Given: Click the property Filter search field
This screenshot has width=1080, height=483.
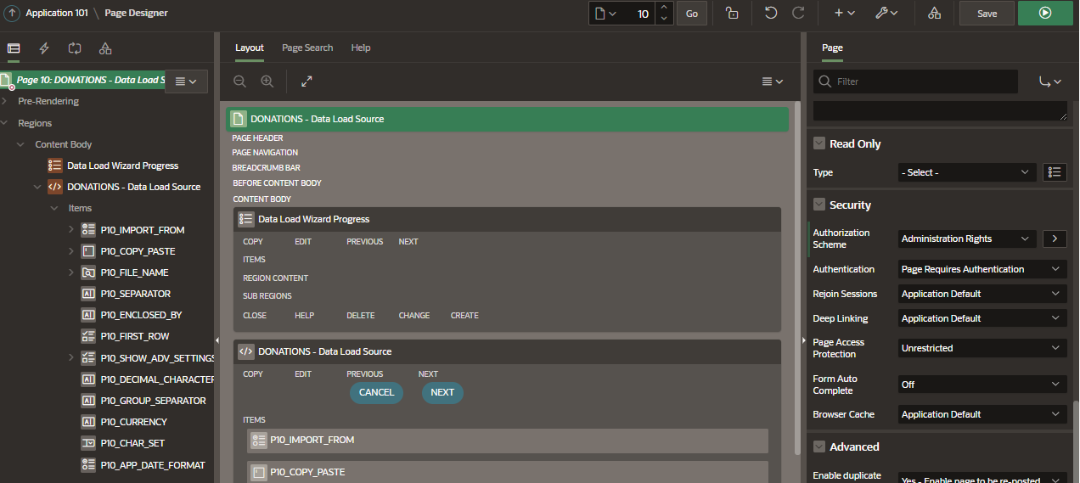Looking at the screenshot, I should pyautogui.click(x=915, y=81).
